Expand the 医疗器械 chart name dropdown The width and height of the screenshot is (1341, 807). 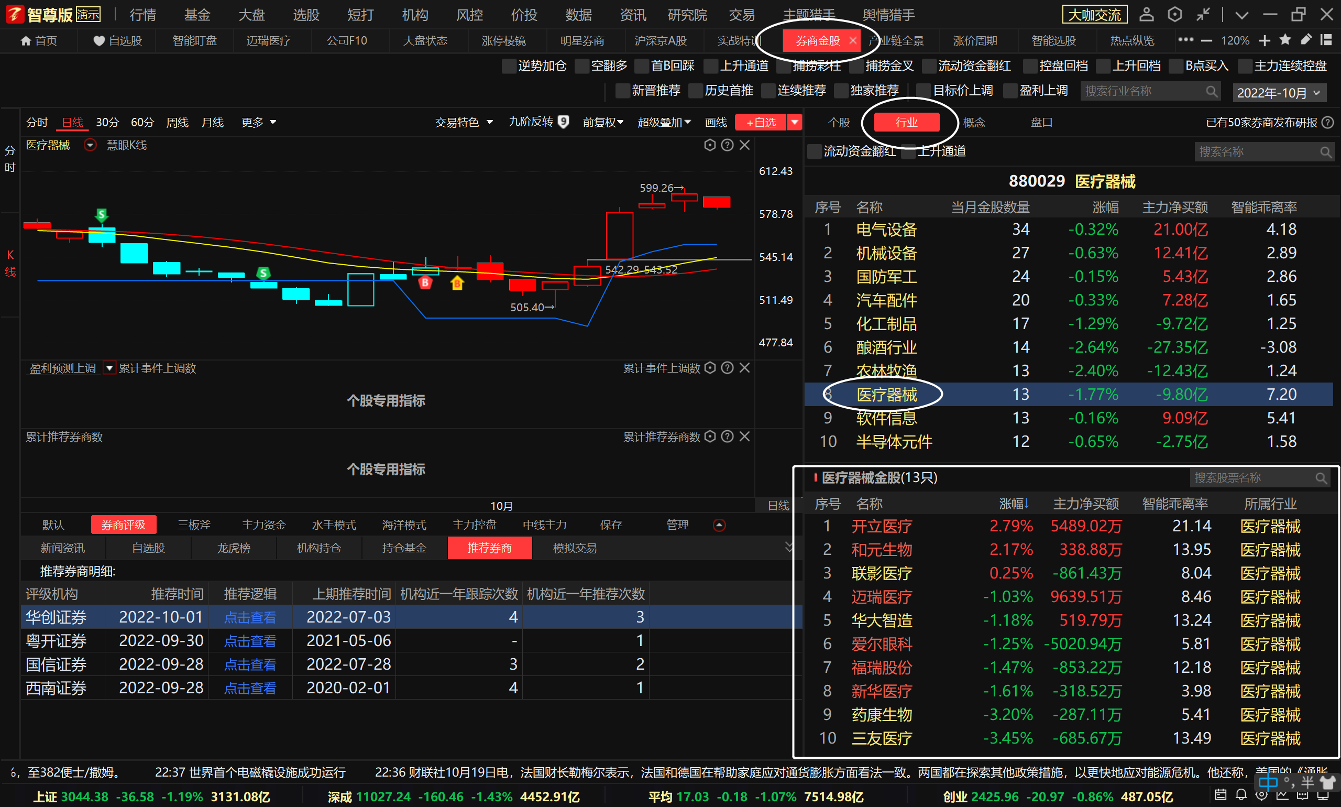click(90, 145)
